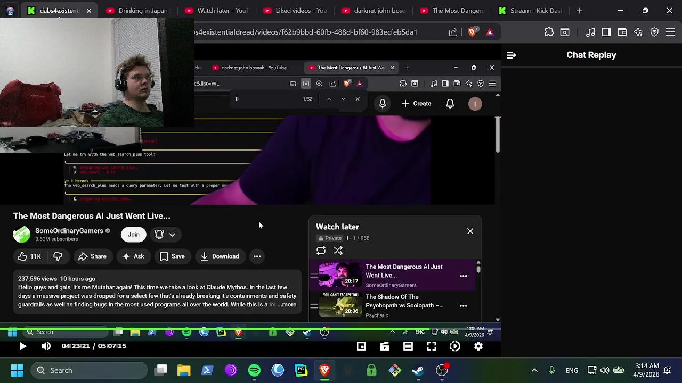
Task: Open Brave VPN shield icon in outer toolbar
Action: [655, 32]
